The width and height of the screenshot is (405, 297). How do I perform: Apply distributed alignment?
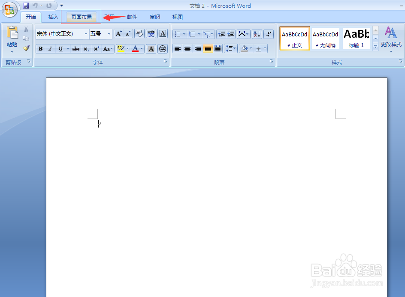(x=218, y=48)
